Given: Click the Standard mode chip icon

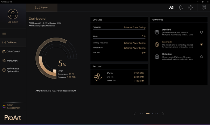Looking at the screenshot, I should click(x=157, y=32).
